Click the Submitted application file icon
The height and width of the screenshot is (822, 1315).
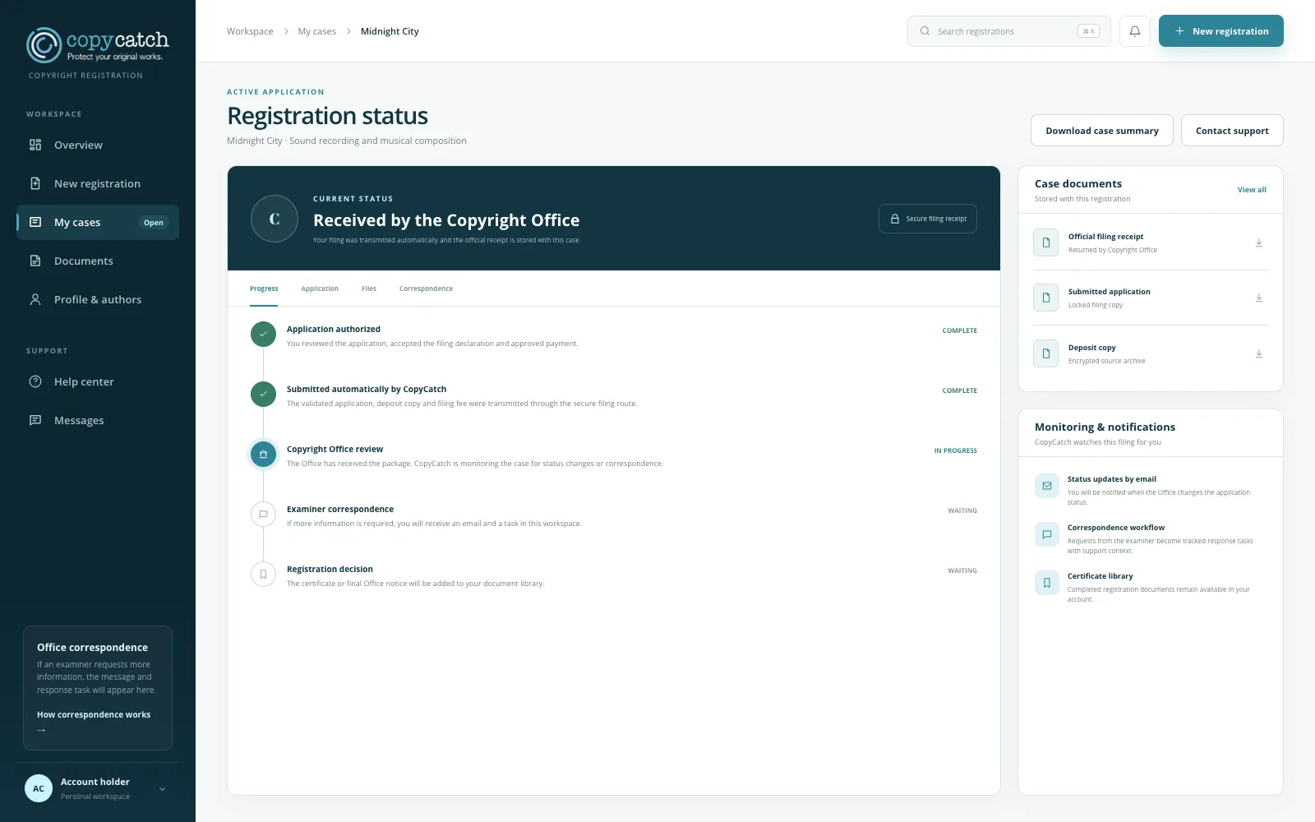[1045, 298]
